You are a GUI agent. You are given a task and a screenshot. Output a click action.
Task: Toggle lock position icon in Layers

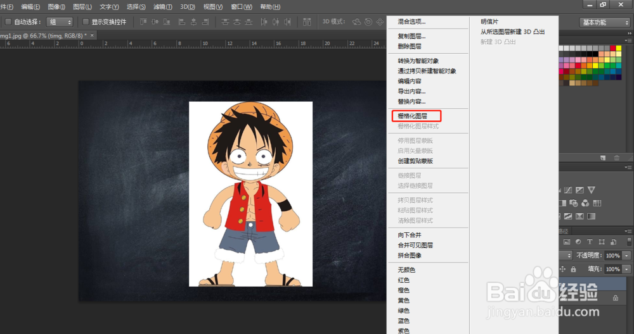(562, 269)
